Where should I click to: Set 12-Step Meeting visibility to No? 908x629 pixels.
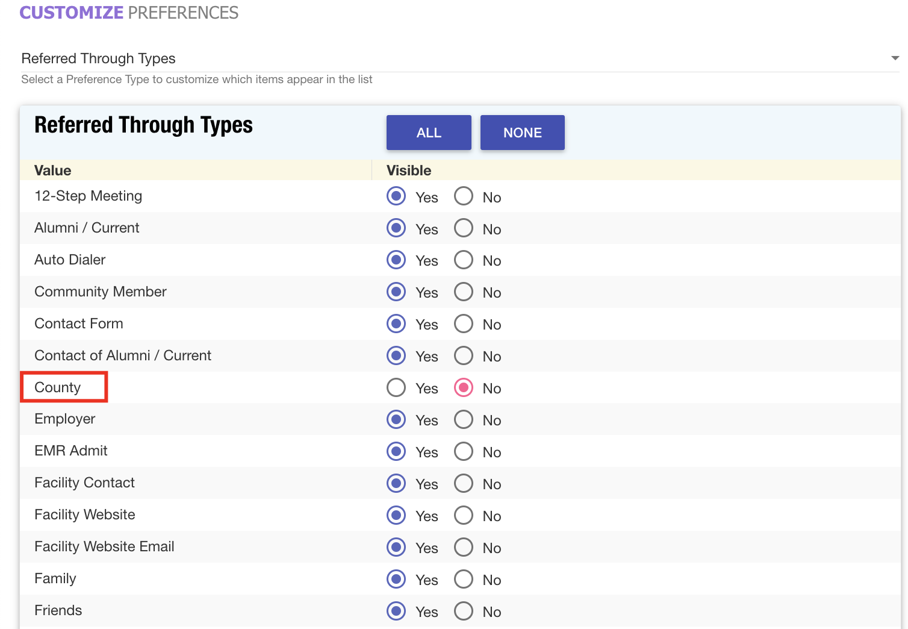point(464,196)
